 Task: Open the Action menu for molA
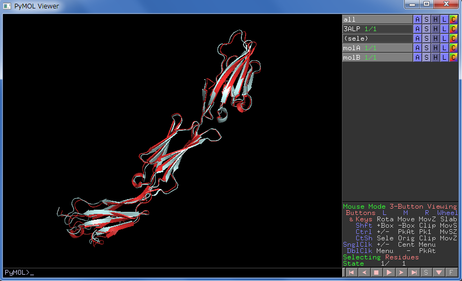[418, 48]
